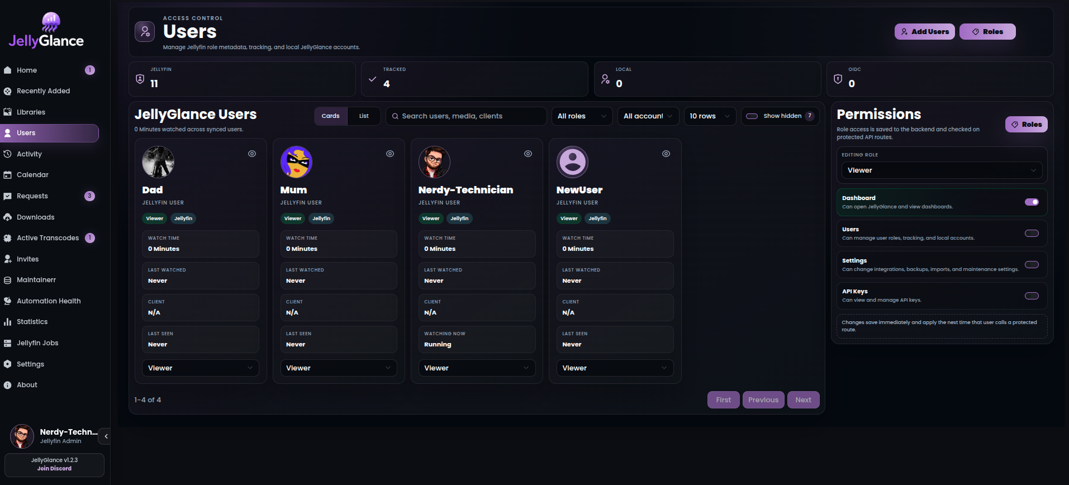Click the signed-in user avatar in sidebar footer

(x=22, y=436)
